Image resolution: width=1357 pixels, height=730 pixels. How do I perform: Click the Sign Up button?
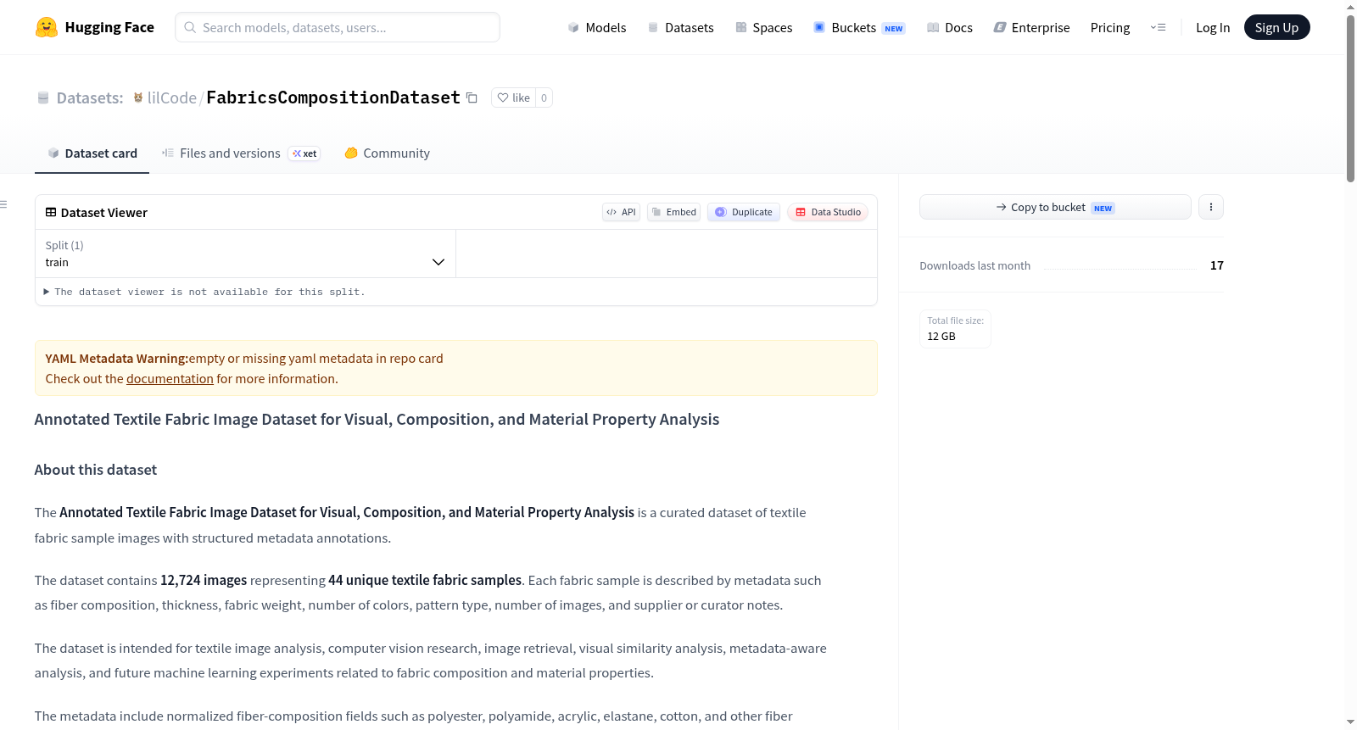coord(1276,27)
